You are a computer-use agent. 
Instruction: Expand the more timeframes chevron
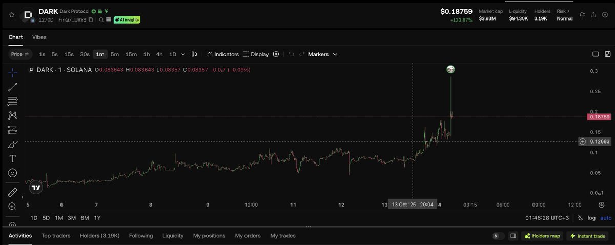[x=183, y=54]
